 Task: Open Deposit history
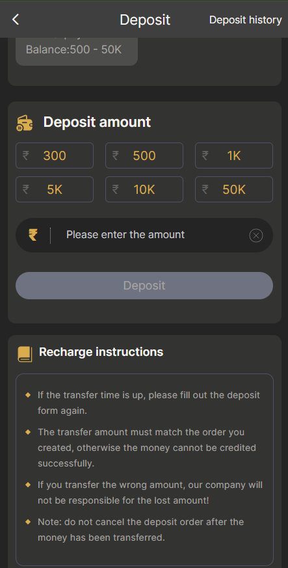pos(245,20)
